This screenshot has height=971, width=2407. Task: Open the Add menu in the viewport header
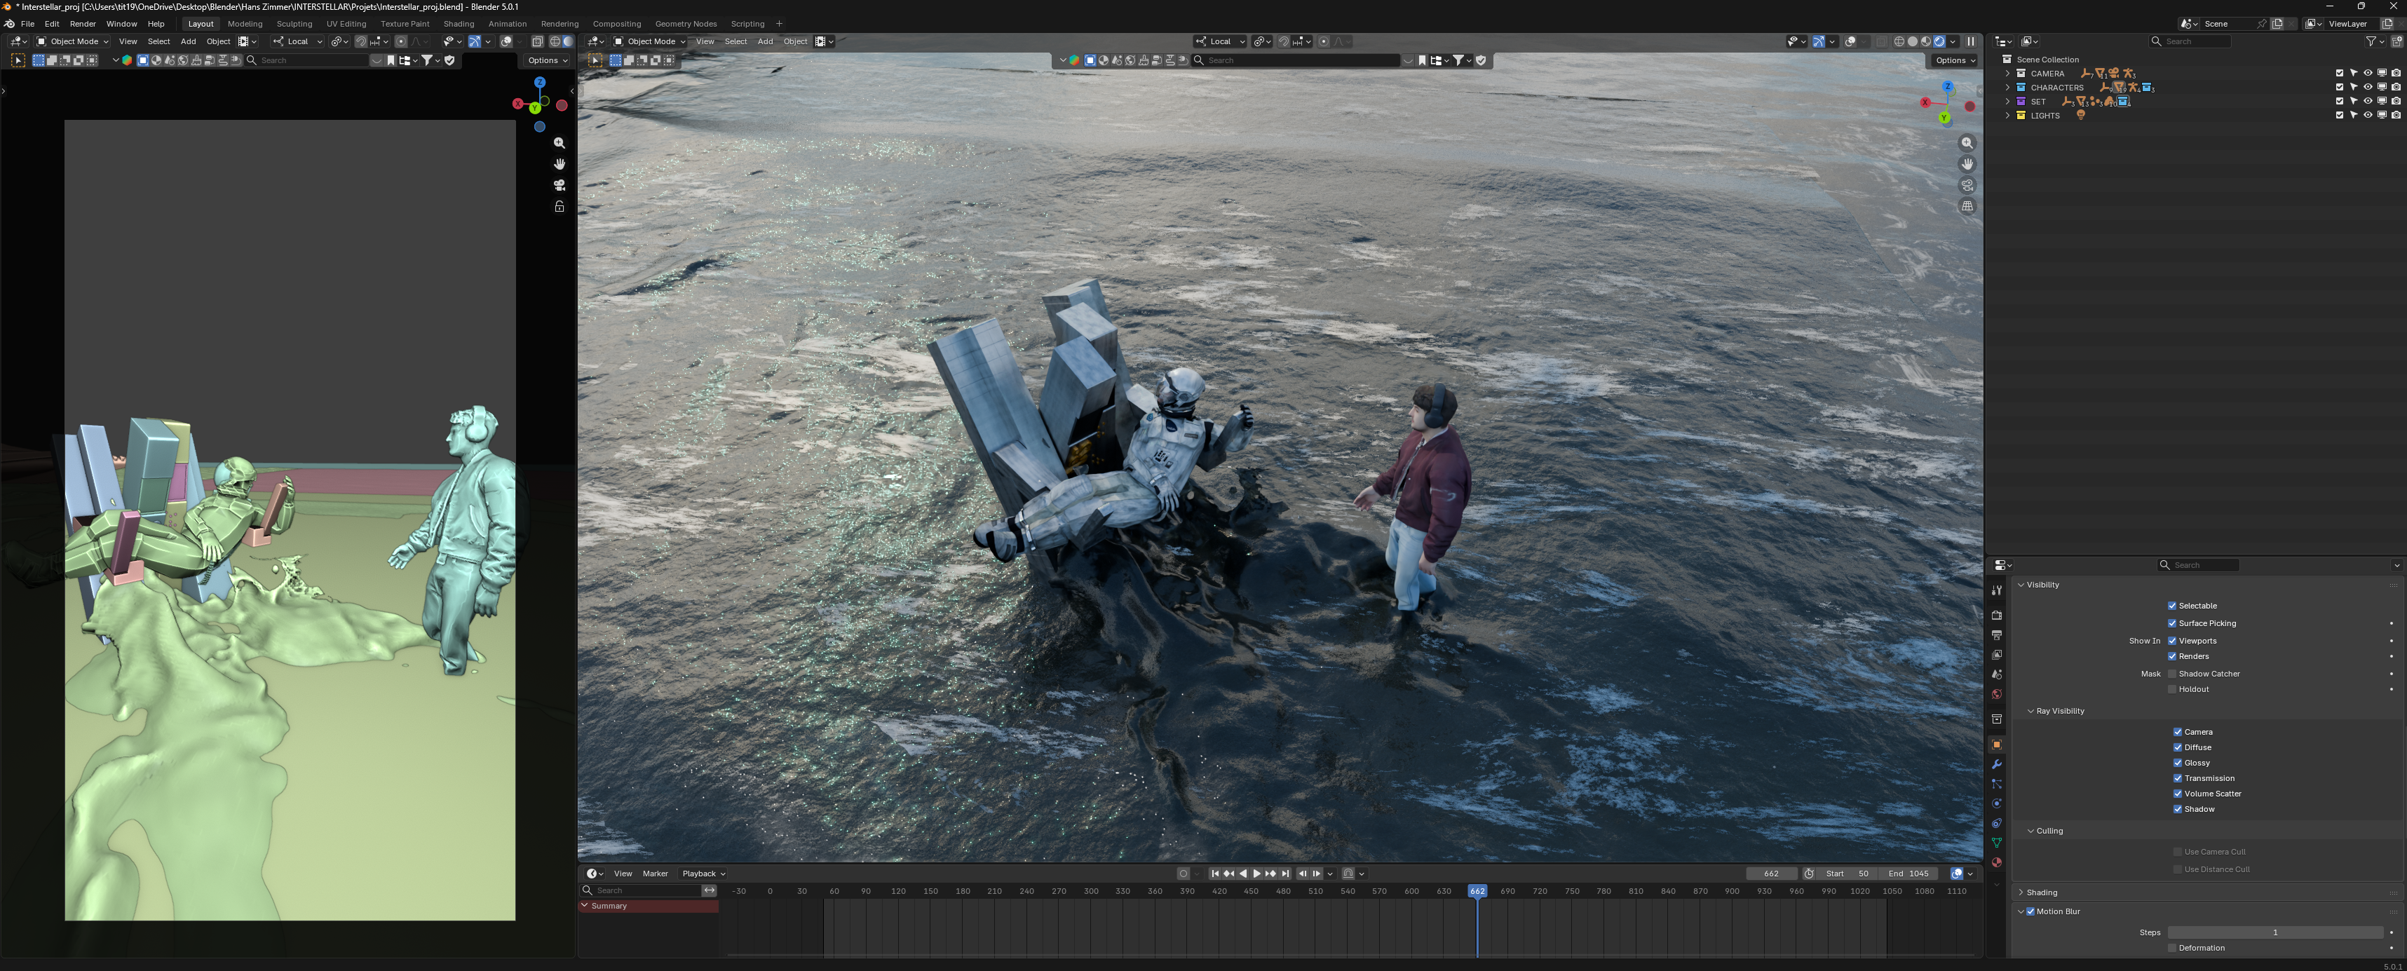tap(765, 41)
